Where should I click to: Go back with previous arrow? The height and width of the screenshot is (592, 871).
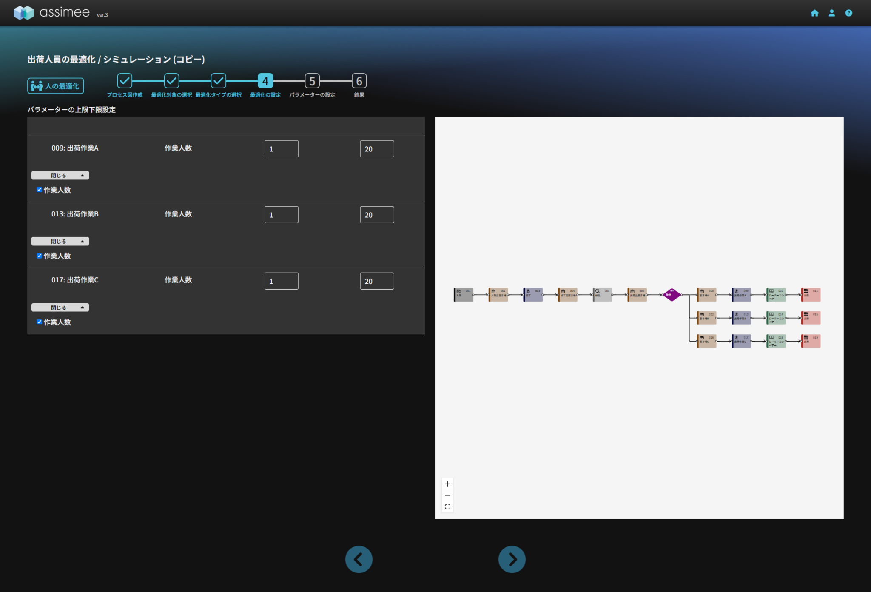click(x=359, y=559)
